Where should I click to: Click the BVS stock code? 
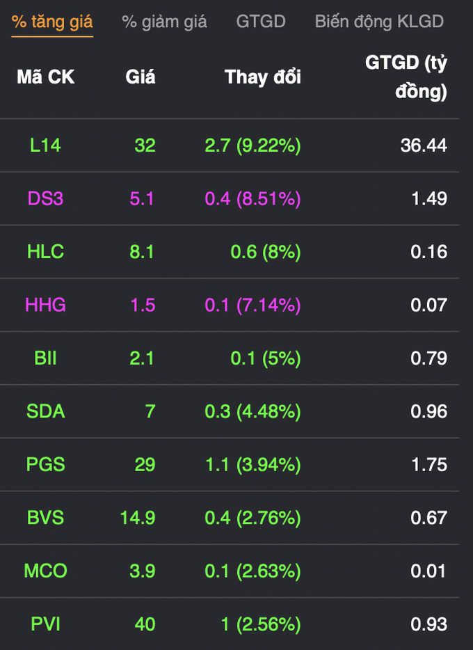click(46, 518)
